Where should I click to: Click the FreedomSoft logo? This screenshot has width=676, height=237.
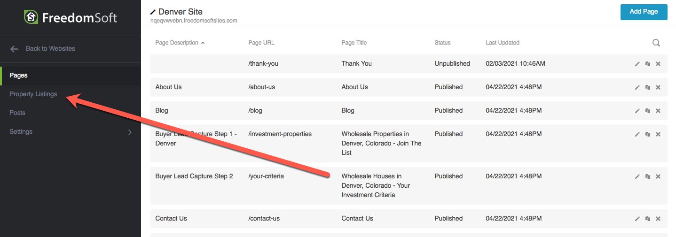tap(71, 18)
